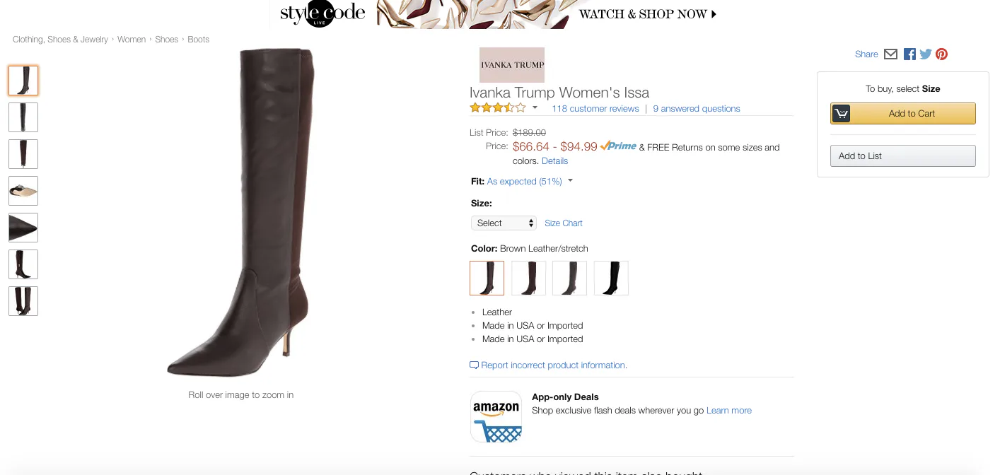View the pointed toe close-up thumbnail

(x=23, y=228)
